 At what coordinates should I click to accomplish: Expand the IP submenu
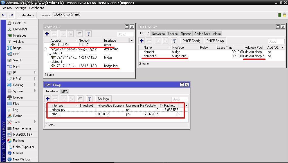click(22, 73)
